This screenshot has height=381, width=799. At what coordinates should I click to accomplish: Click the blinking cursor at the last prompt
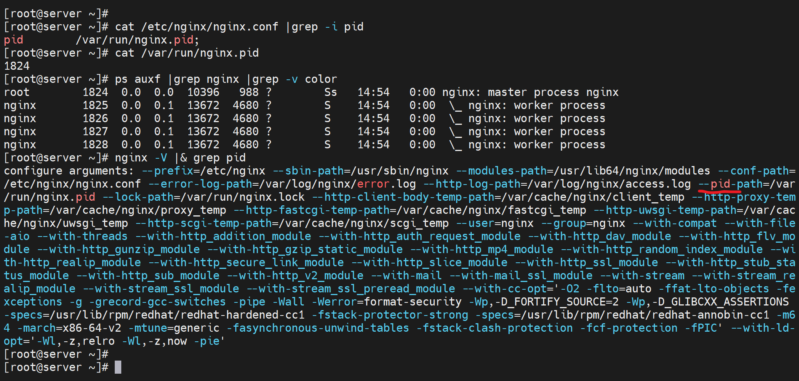tap(118, 367)
